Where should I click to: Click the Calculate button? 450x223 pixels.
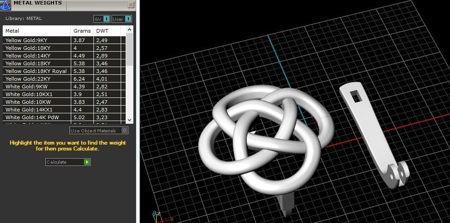pos(68,162)
